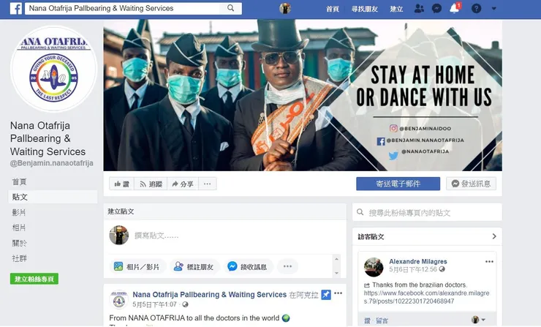Go to 首頁 in the top navigation bar
541x327 pixels.
pos(333,9)
